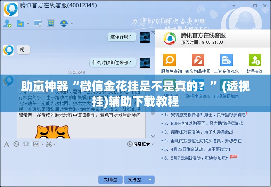Click the 已提单据加急 link
271x187 pixels.
[226, 96]
